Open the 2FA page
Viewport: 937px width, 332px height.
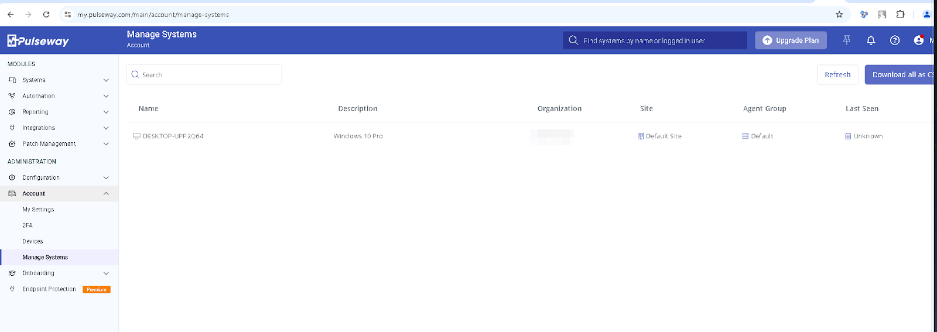point(28,225)
